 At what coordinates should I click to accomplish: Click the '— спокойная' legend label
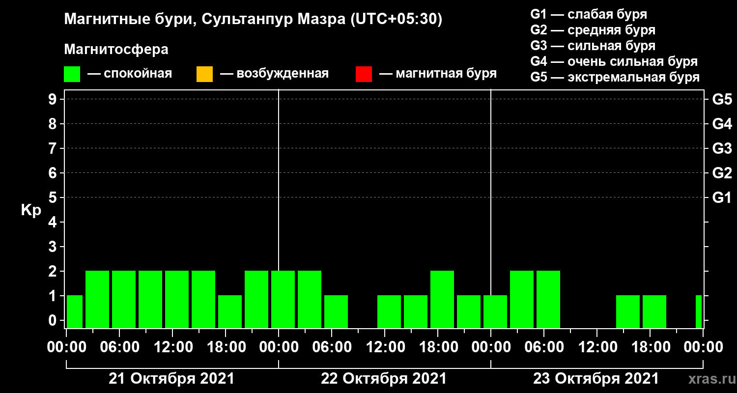point(129,74)
